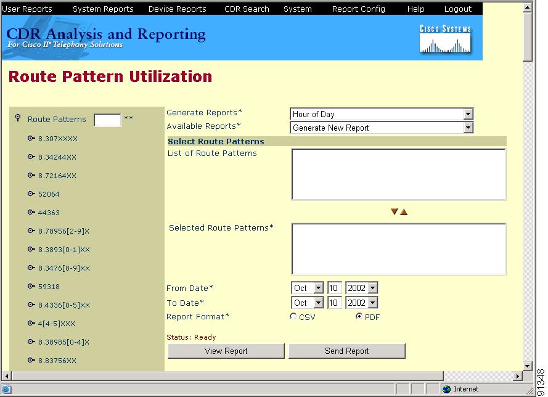
Task: Select route pattern 4[4-5]XXX
Action: (56, 324)
